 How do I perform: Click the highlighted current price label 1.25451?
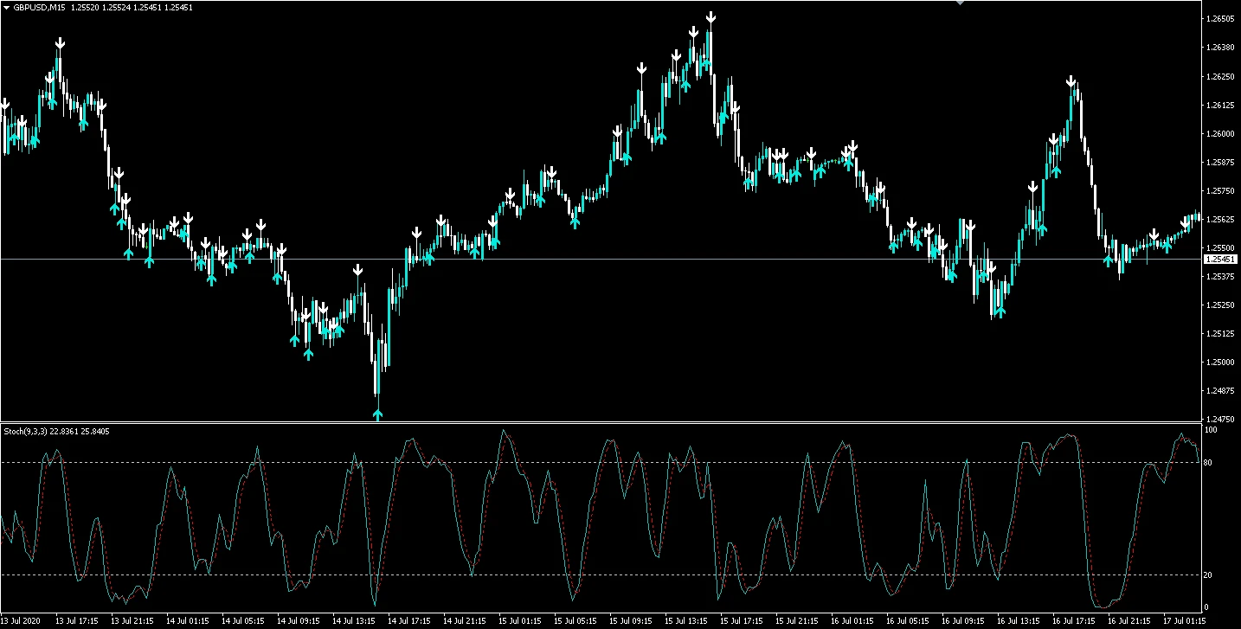[x=1220, y=260]
